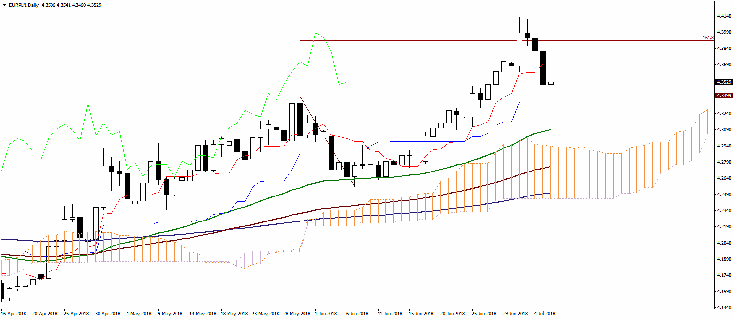This screenshot has height=319, width=734.
Task: Click the red level tag 4.3399
Action: tap(724, 96)
